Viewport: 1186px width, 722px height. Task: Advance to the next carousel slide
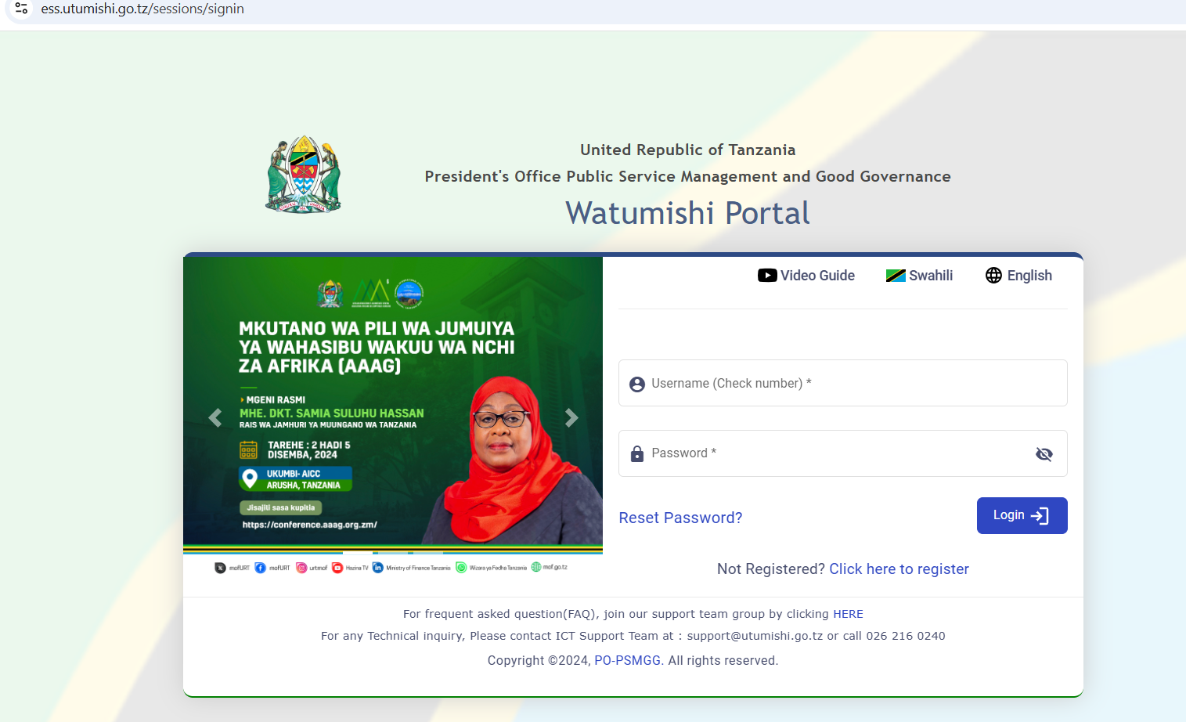[571, 418]
